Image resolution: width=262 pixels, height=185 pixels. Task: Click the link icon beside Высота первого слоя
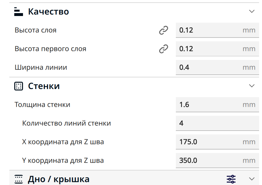[x=164, y=49]
